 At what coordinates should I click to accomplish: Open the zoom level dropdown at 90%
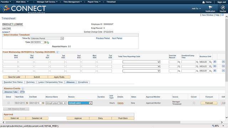pyautogui.click(x=223, y=126)
